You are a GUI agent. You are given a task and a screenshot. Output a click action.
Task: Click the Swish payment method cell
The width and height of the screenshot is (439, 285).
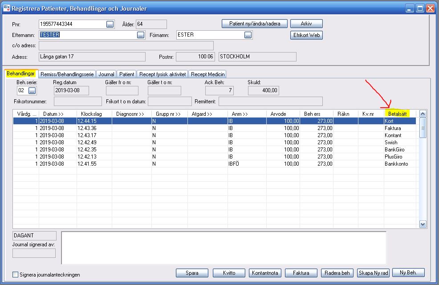[400, 142]
